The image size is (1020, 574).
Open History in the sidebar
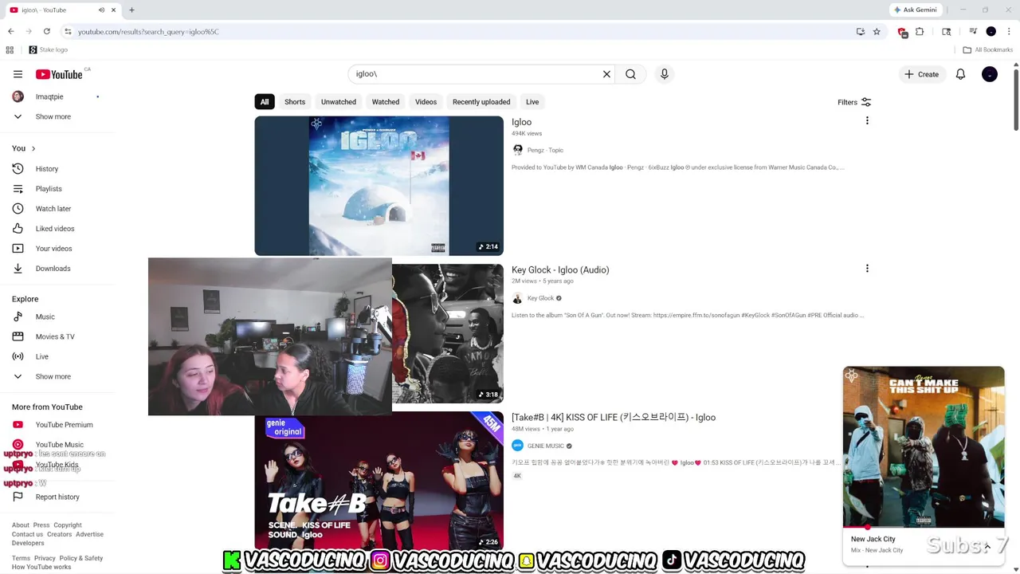pos(47,169)
